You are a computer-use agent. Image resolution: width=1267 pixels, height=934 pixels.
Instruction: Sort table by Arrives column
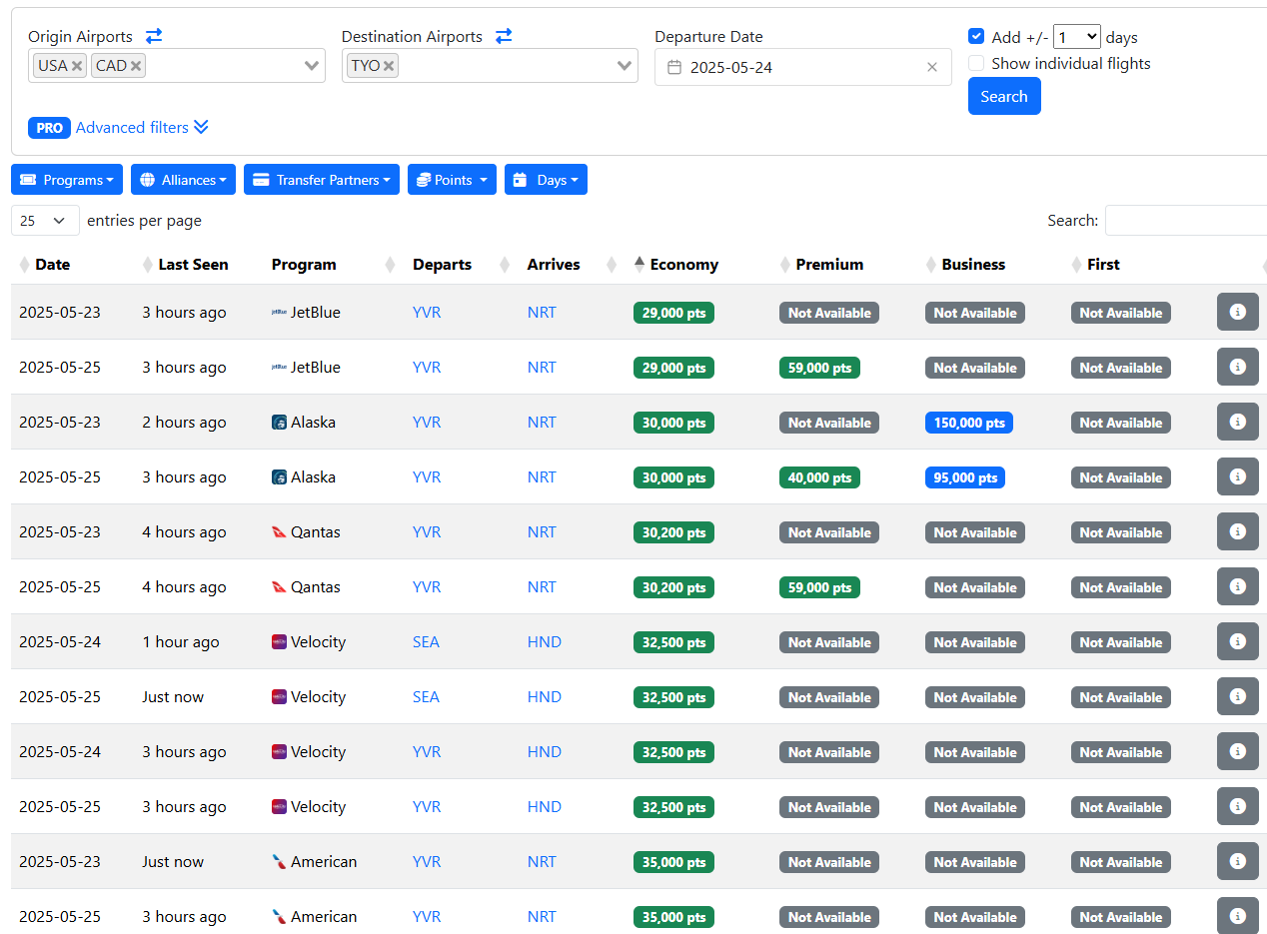(554, 265)
